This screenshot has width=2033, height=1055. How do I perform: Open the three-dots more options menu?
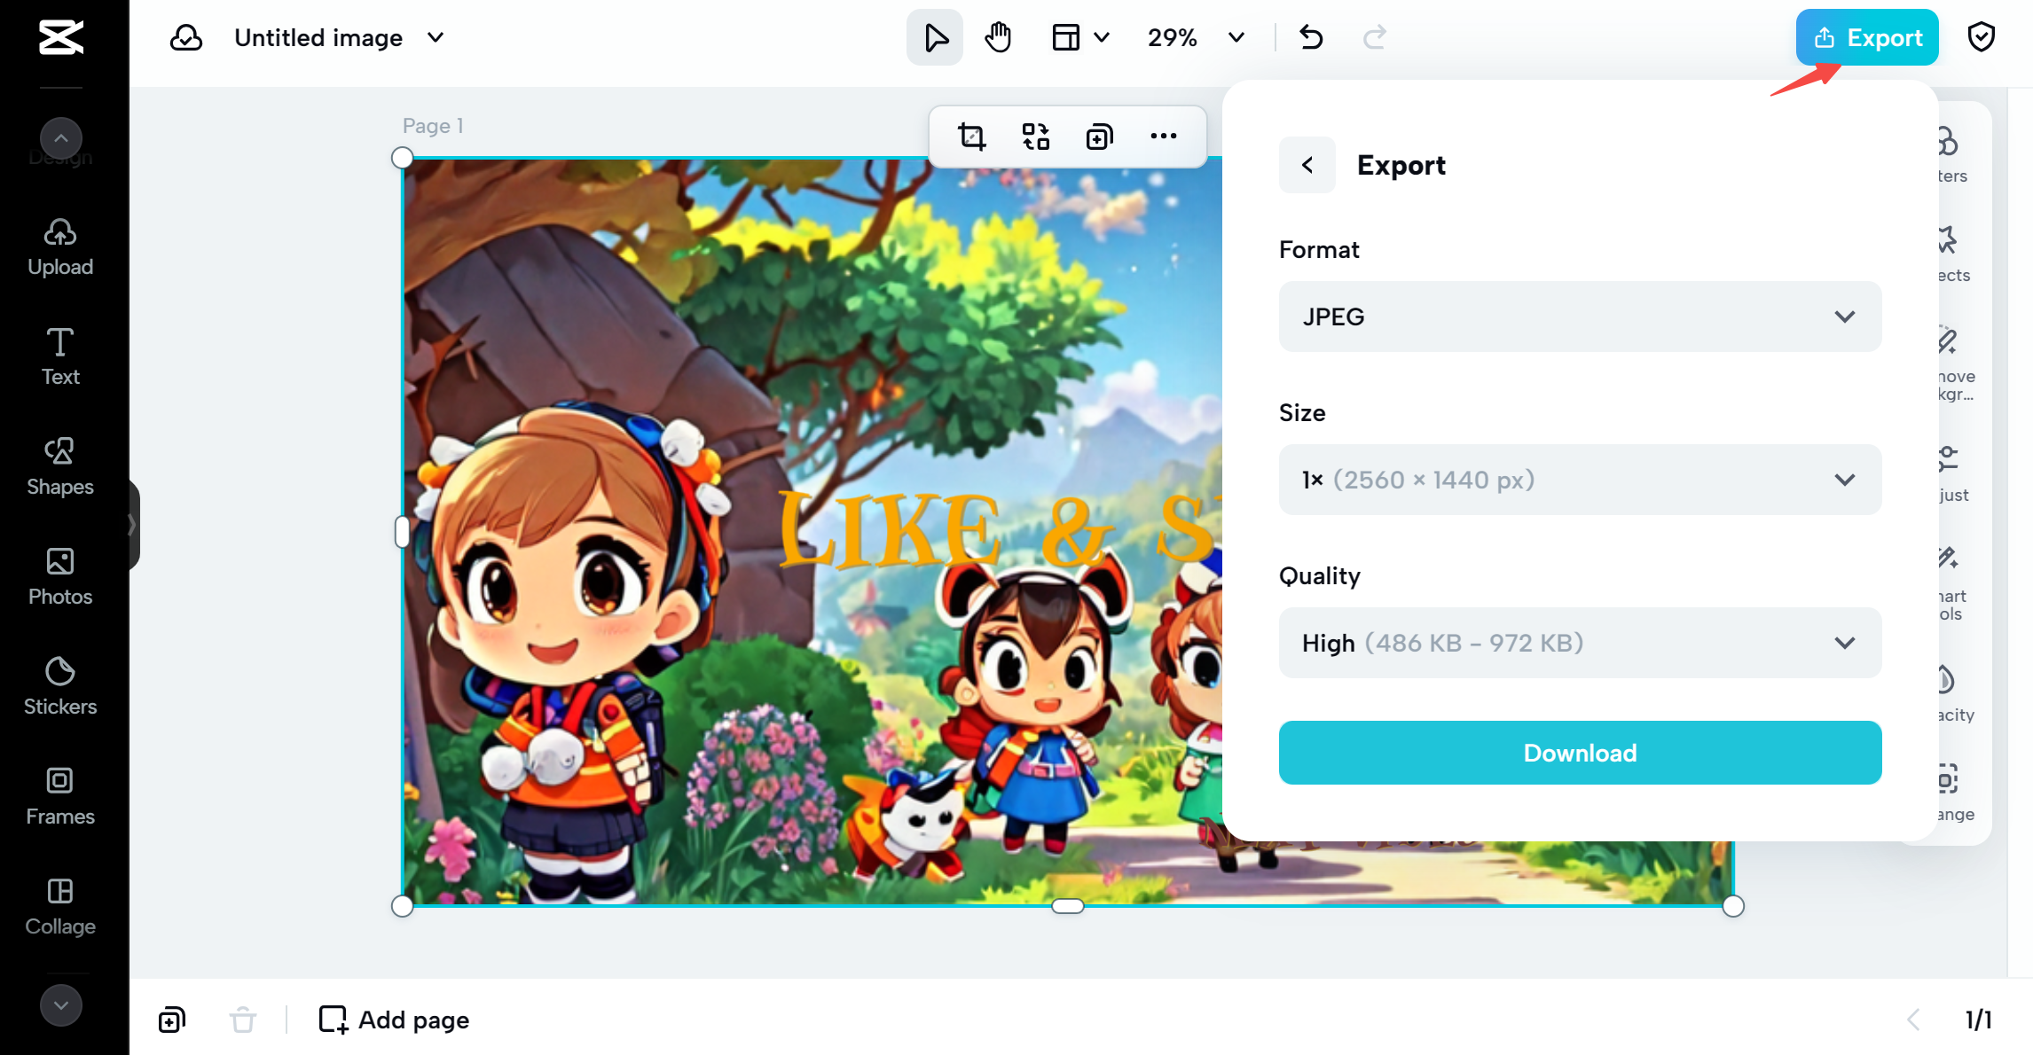(x=1163, y=137)
